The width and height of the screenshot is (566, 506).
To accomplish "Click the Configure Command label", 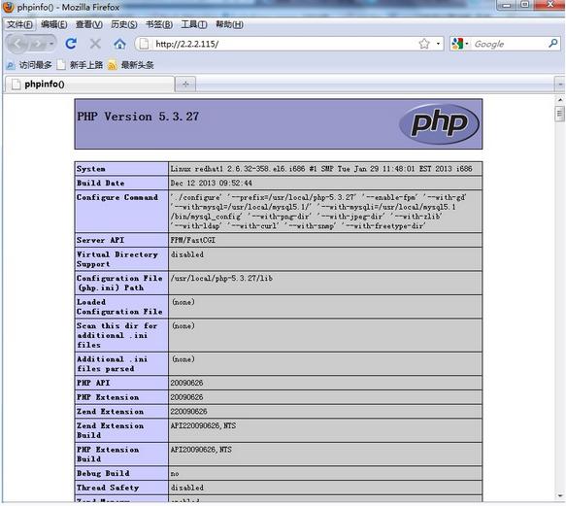I will (x=117, y=197).
